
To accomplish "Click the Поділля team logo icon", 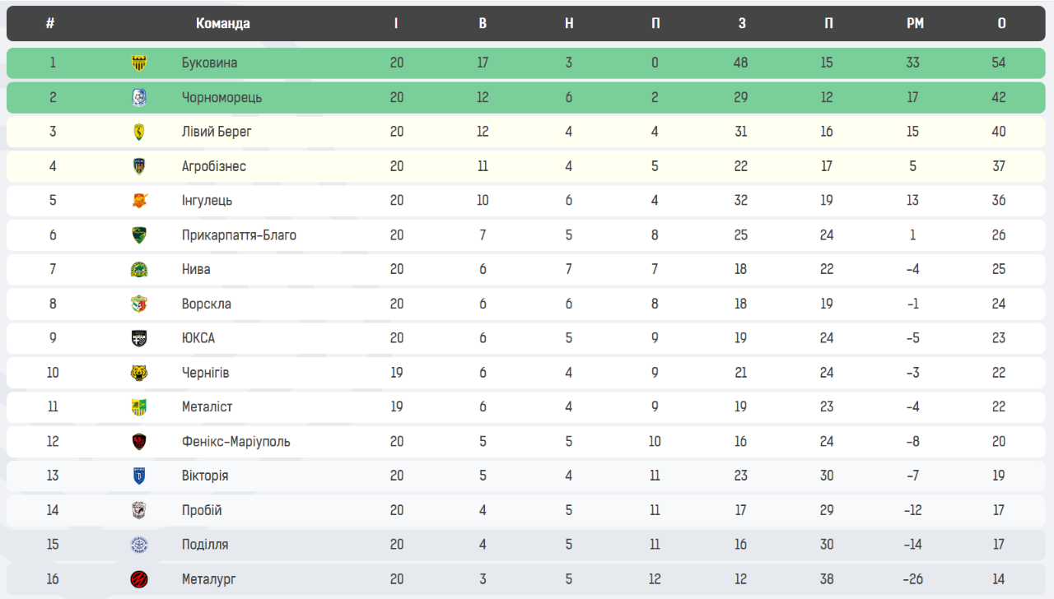I will click(x=139, y=545).
